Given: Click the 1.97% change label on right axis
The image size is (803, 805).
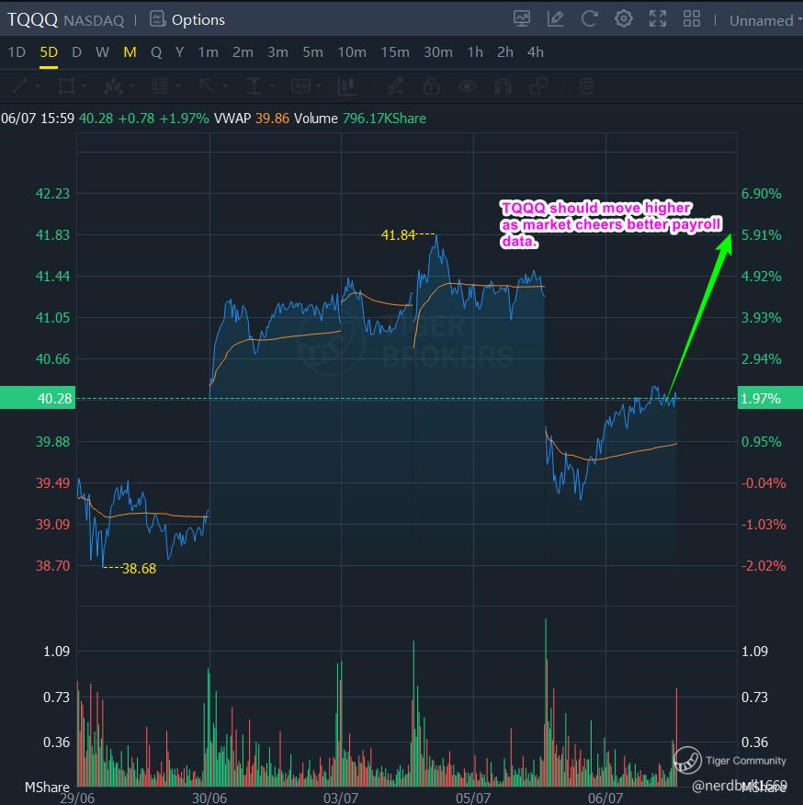Looking at the screenshot, I should [x=770, y=398].
